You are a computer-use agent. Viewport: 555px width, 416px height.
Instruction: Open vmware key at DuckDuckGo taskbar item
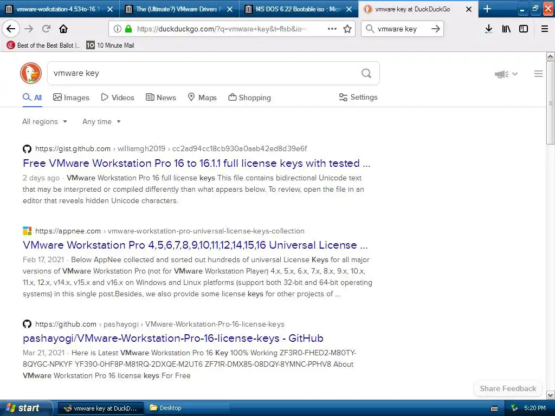point(100,408)
